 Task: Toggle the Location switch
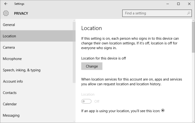86,101
